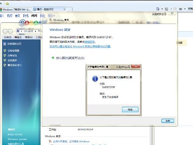
Task: Open the contact Microsoft by phone link
Action: click(x=80, y=46)
